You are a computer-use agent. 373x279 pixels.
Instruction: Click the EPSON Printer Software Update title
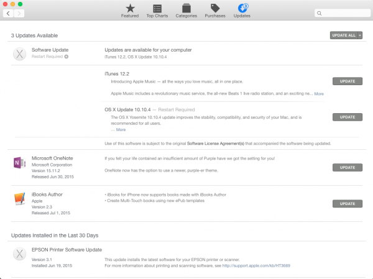67,250
